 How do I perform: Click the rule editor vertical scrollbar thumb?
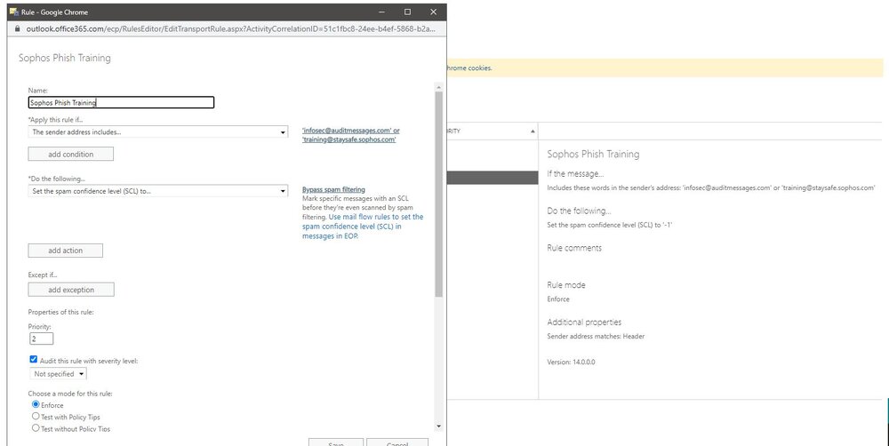pos(438,194)
